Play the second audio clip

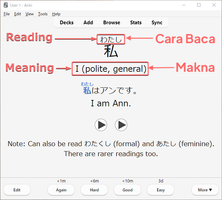(121, 125)
